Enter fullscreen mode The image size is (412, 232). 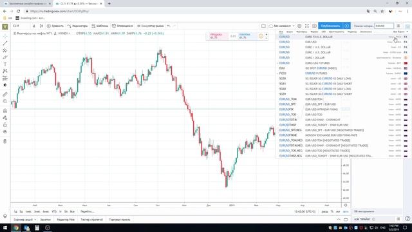[307, 26]
